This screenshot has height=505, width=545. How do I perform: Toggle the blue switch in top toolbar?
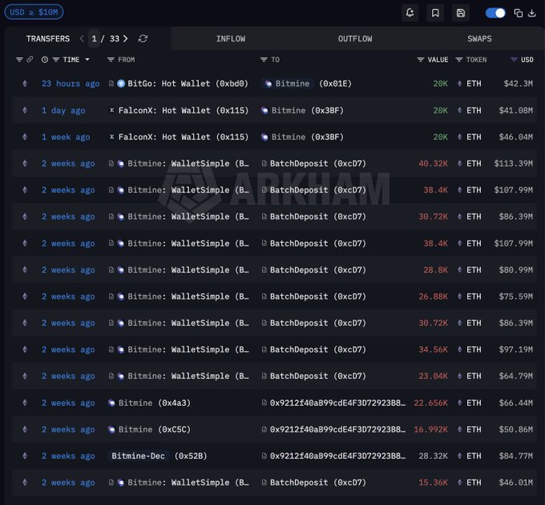click(495, 13)
